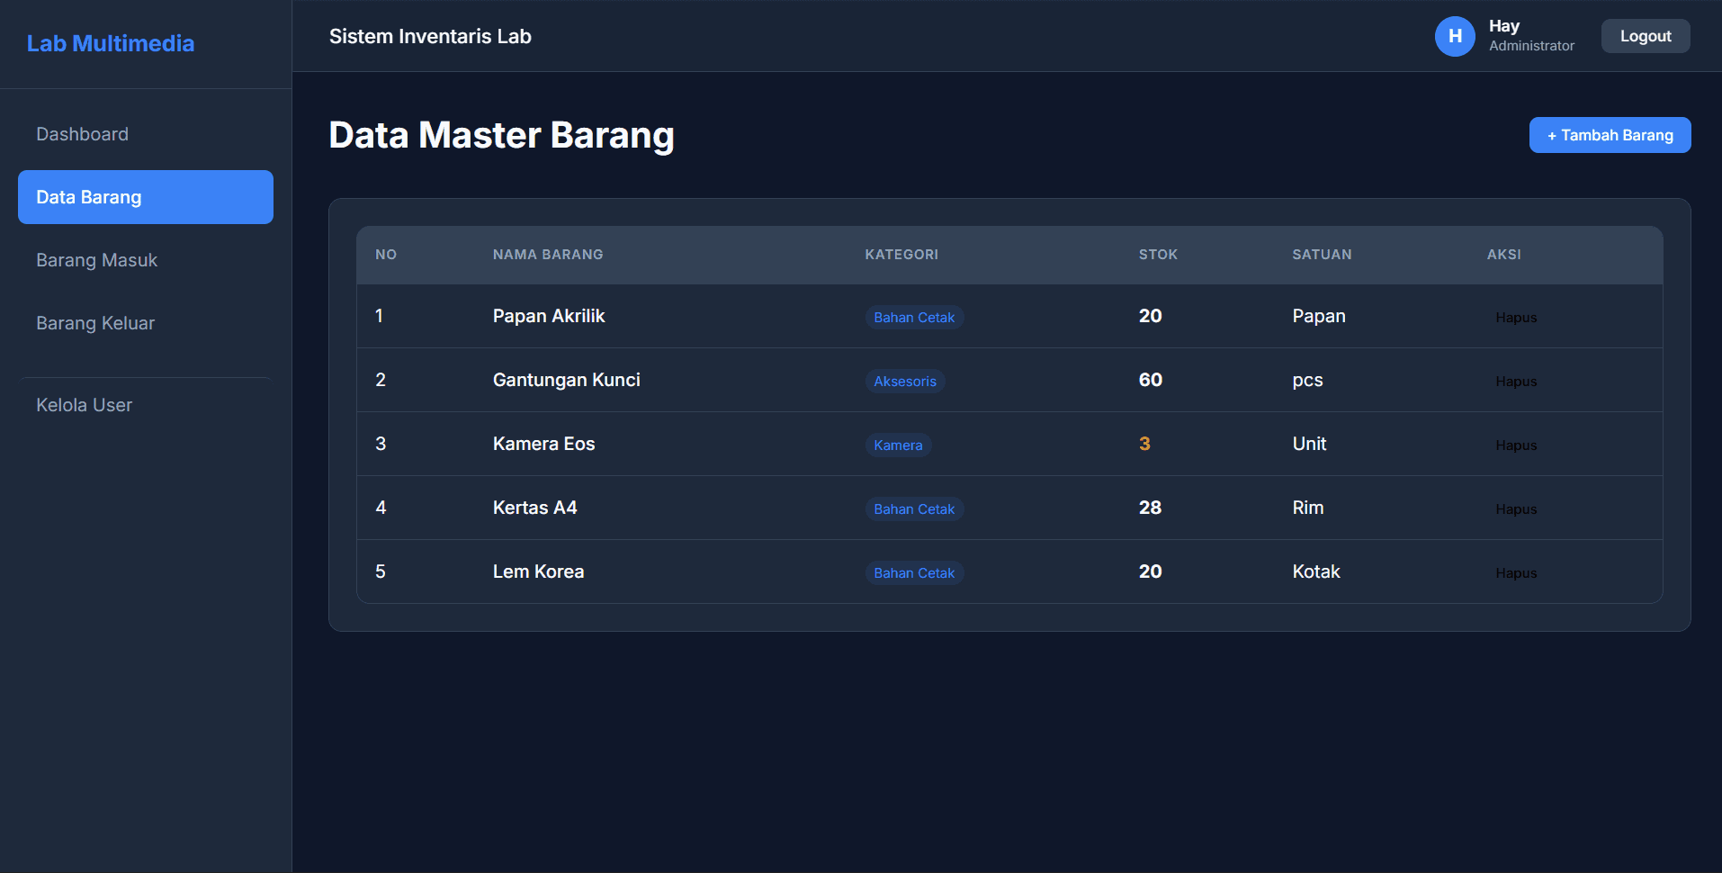Select Data Barang in the sidebar
The image size is (1722, 873).
tap(146, 197)
